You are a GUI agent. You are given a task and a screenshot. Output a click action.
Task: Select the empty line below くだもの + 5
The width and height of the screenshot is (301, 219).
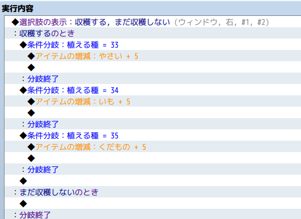pyautogui.click(x=153, y=158)
